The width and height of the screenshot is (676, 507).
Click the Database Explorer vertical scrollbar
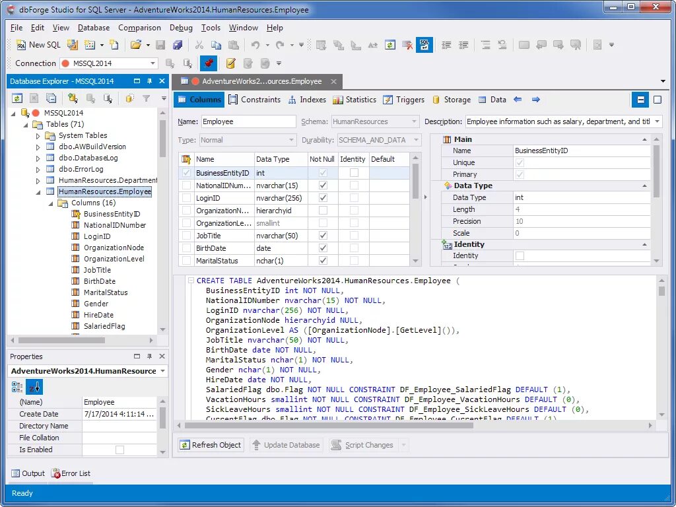162,139
